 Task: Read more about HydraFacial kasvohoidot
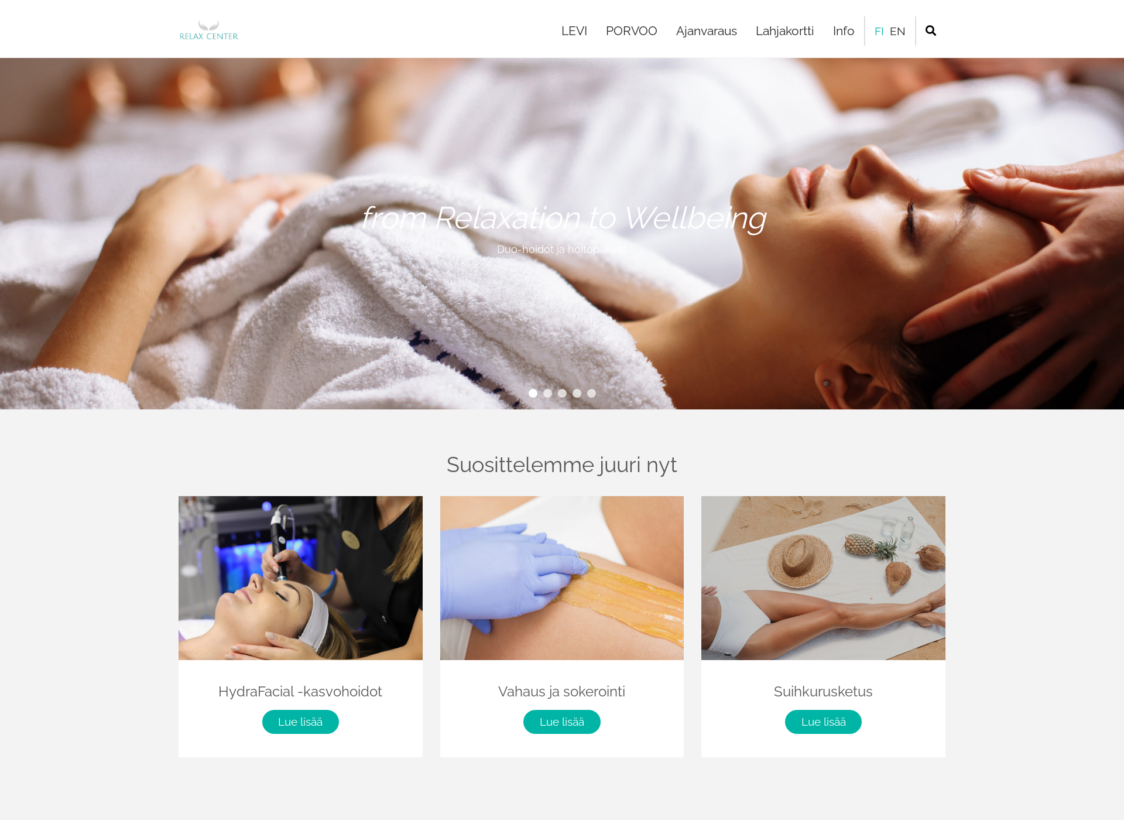pyautogui.click(x=300, y=722)
